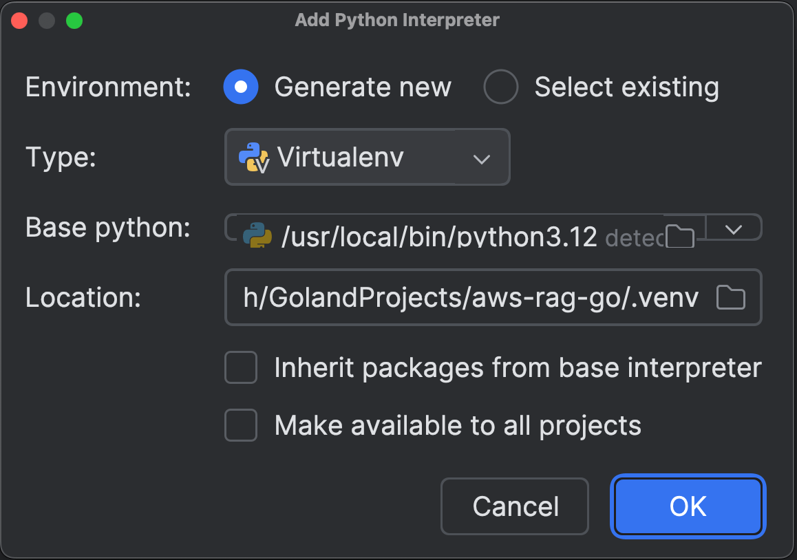Click the green zoom traffic light
The image size is (797, 560).
click(74, 20)
